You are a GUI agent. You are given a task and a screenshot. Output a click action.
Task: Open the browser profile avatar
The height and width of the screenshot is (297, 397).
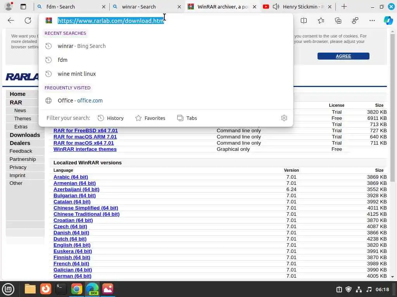click(x=9, y=6)
